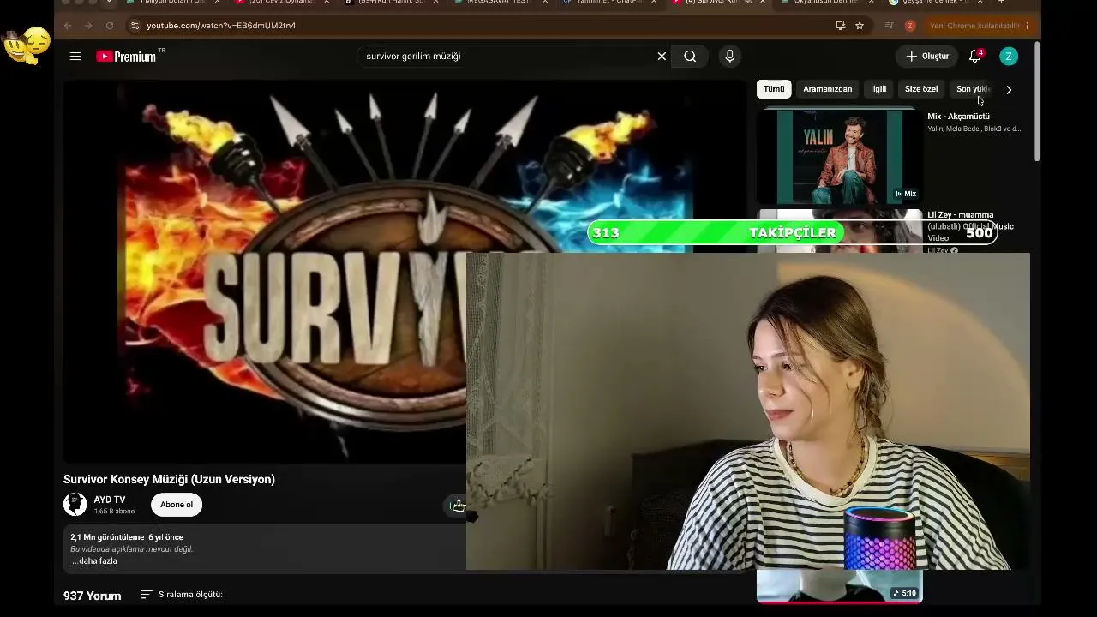1097x617 pixels.
Task: Click the video title 'Survivor Konsey Müziği'
Action: 169,480
